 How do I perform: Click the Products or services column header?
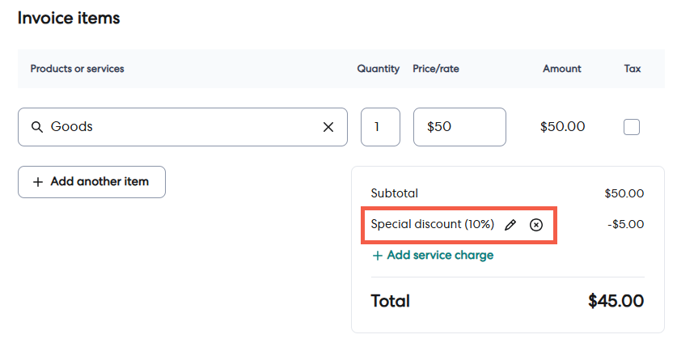(78, 69)
